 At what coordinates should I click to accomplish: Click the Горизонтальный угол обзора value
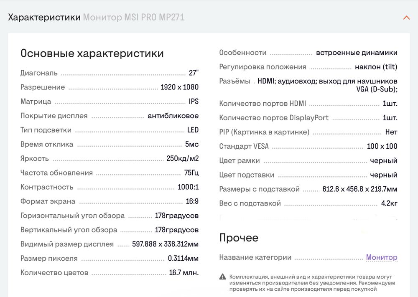click(177, 216)
